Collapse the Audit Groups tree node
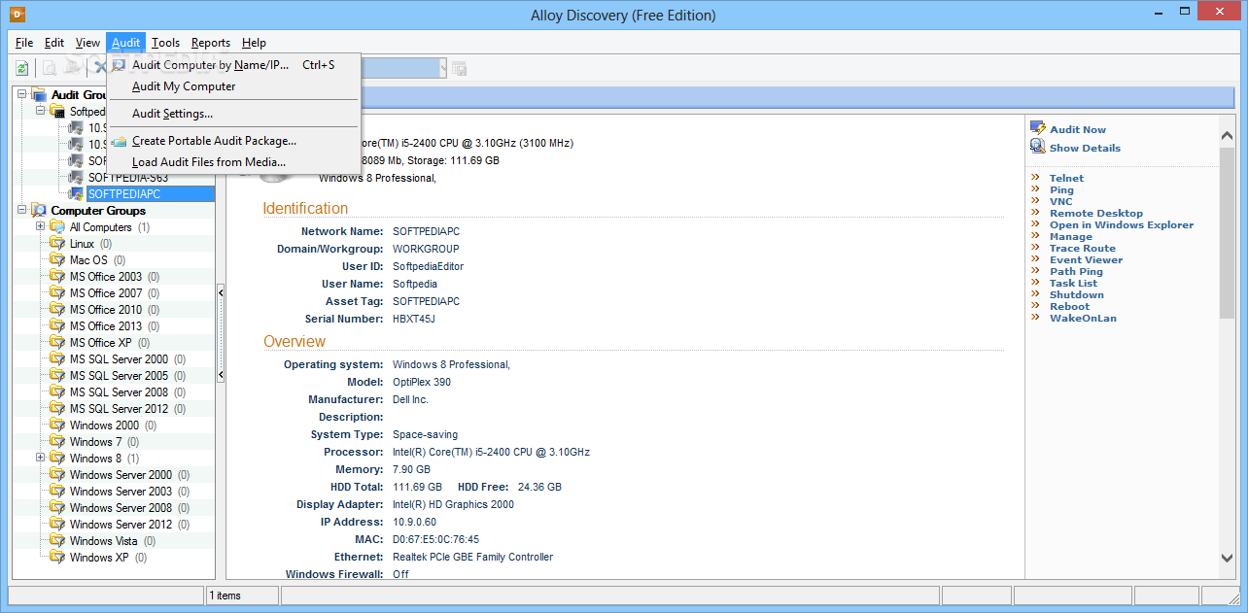 point(22,95)
